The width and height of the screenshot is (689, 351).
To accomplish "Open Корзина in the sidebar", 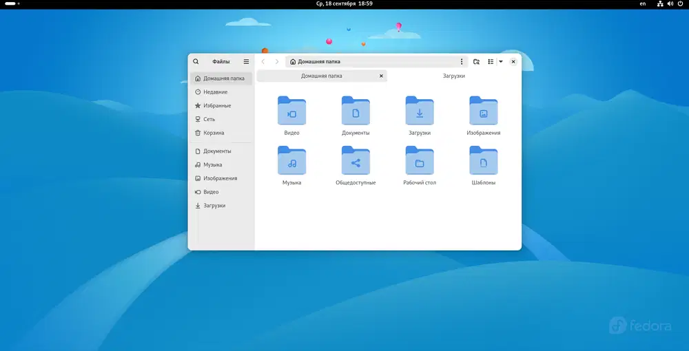I will (x=213, y=133).
